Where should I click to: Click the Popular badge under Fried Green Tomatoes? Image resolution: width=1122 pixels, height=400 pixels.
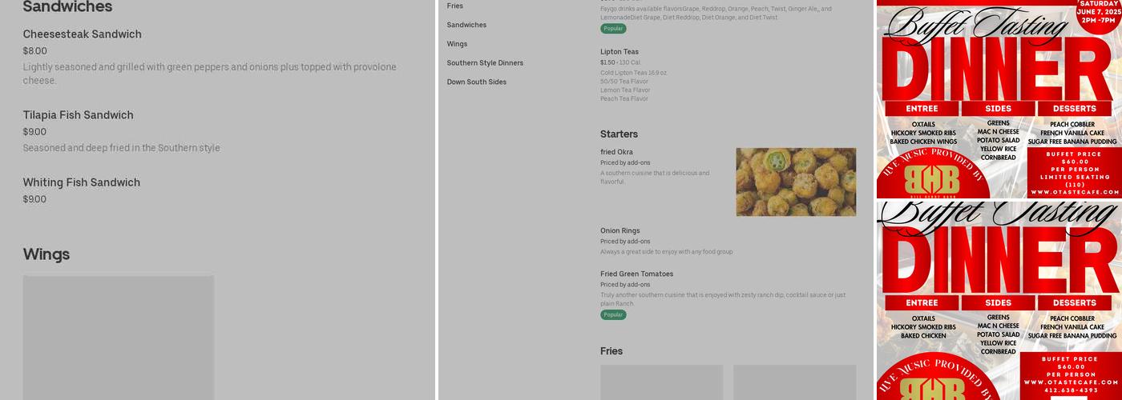click(613, 315)
